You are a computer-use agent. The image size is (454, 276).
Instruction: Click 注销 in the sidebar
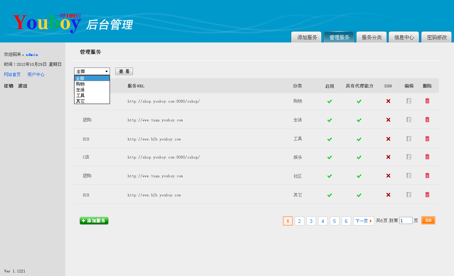point(9,86)
